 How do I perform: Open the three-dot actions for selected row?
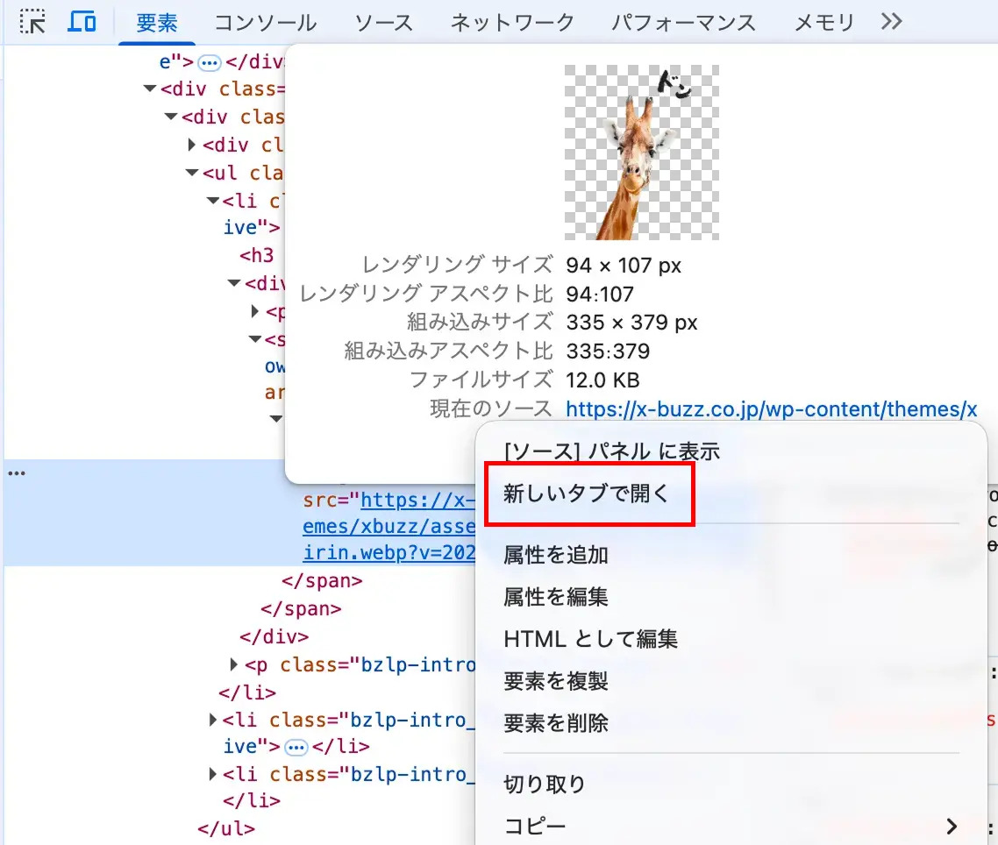pos(17,473)
